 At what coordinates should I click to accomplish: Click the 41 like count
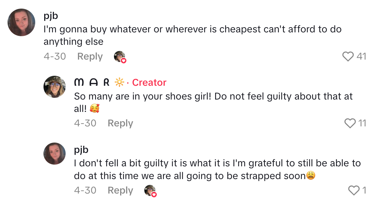tap(361, 56)
